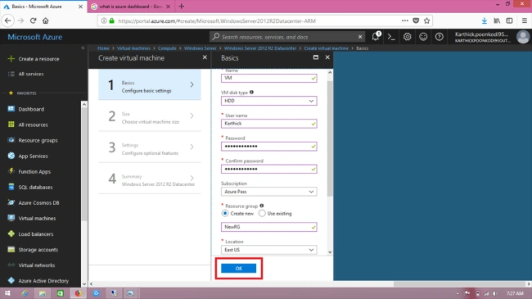Screen dimensions: 532x299
Task: Click the Search resources, services box
Action: coord(288,37)
